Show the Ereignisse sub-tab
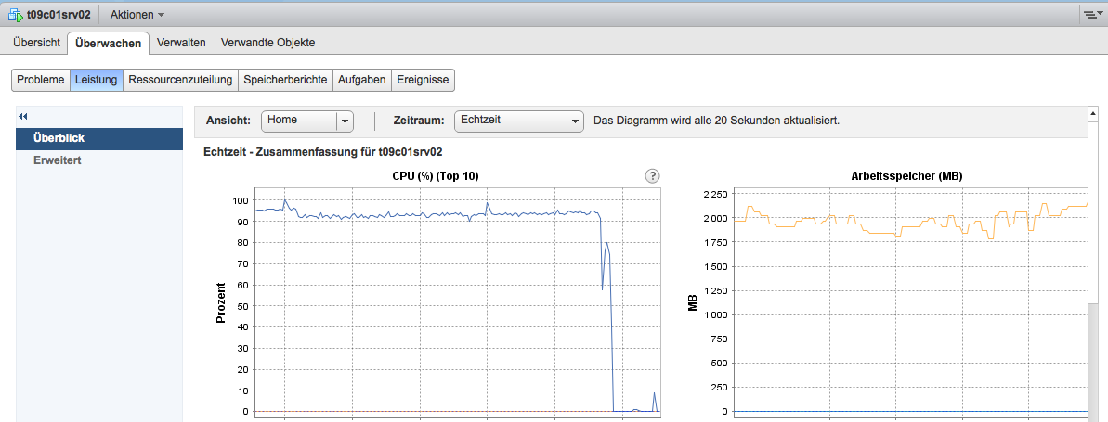 click(423, 80)
